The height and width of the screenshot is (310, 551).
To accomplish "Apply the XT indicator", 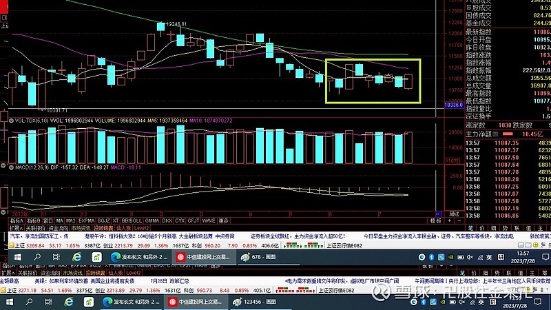I will pos(116,220).
